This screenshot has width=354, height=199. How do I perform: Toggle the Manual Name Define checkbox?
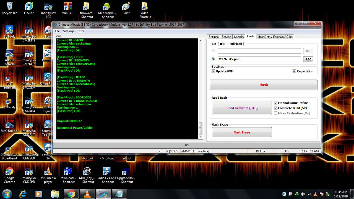(275, 103)
